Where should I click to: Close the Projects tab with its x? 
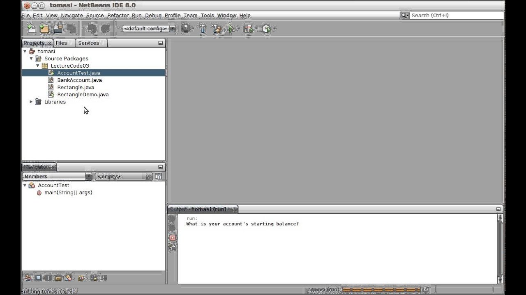point(49,43)
